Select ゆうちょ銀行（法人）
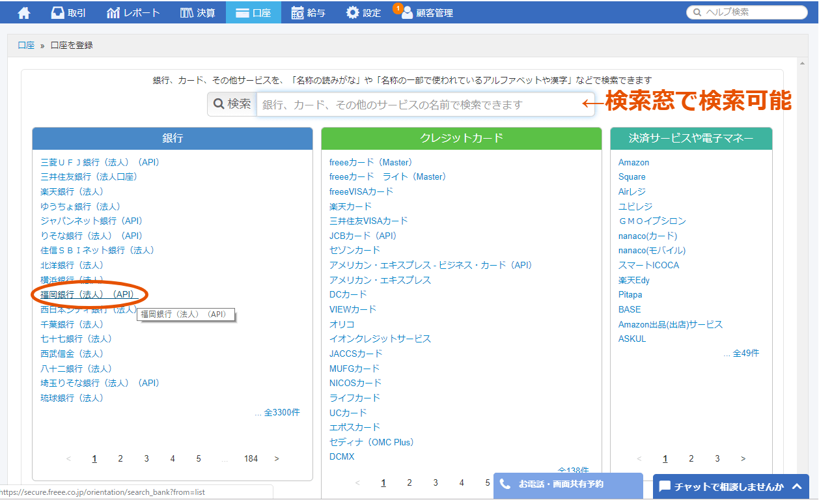The height and width of the screenshot is (502, 819). coord(80,206)
